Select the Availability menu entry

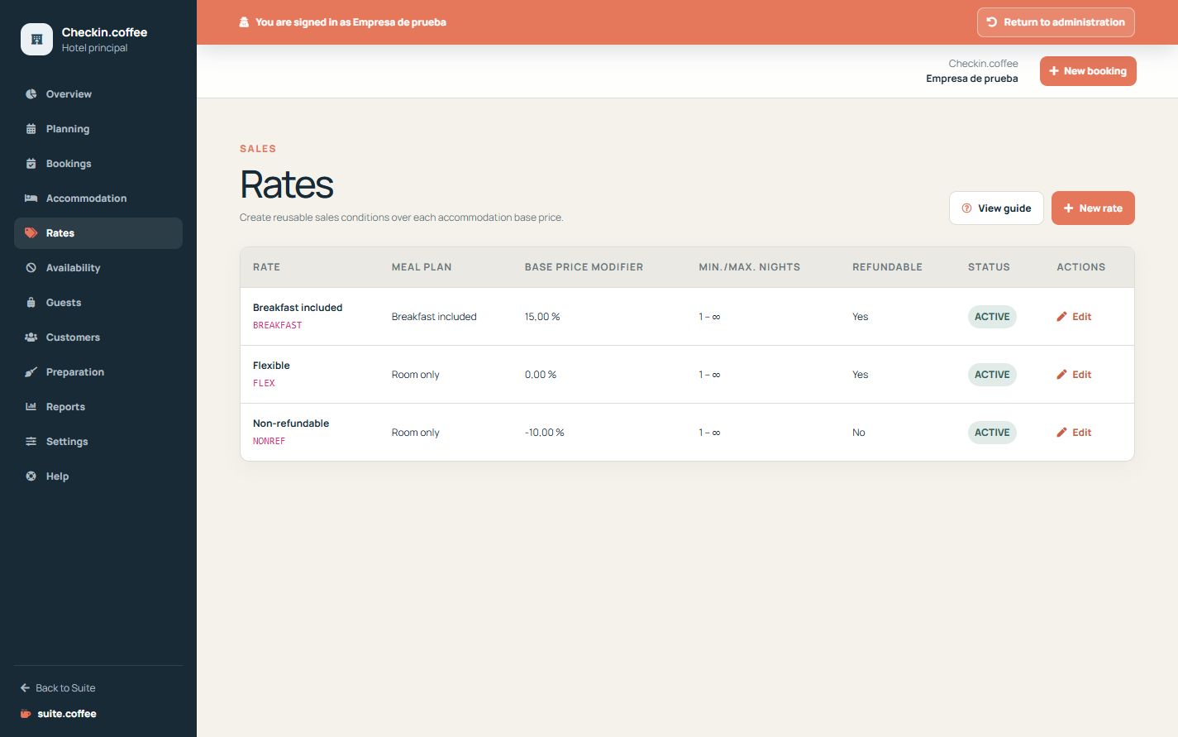(x=98, y=268)
